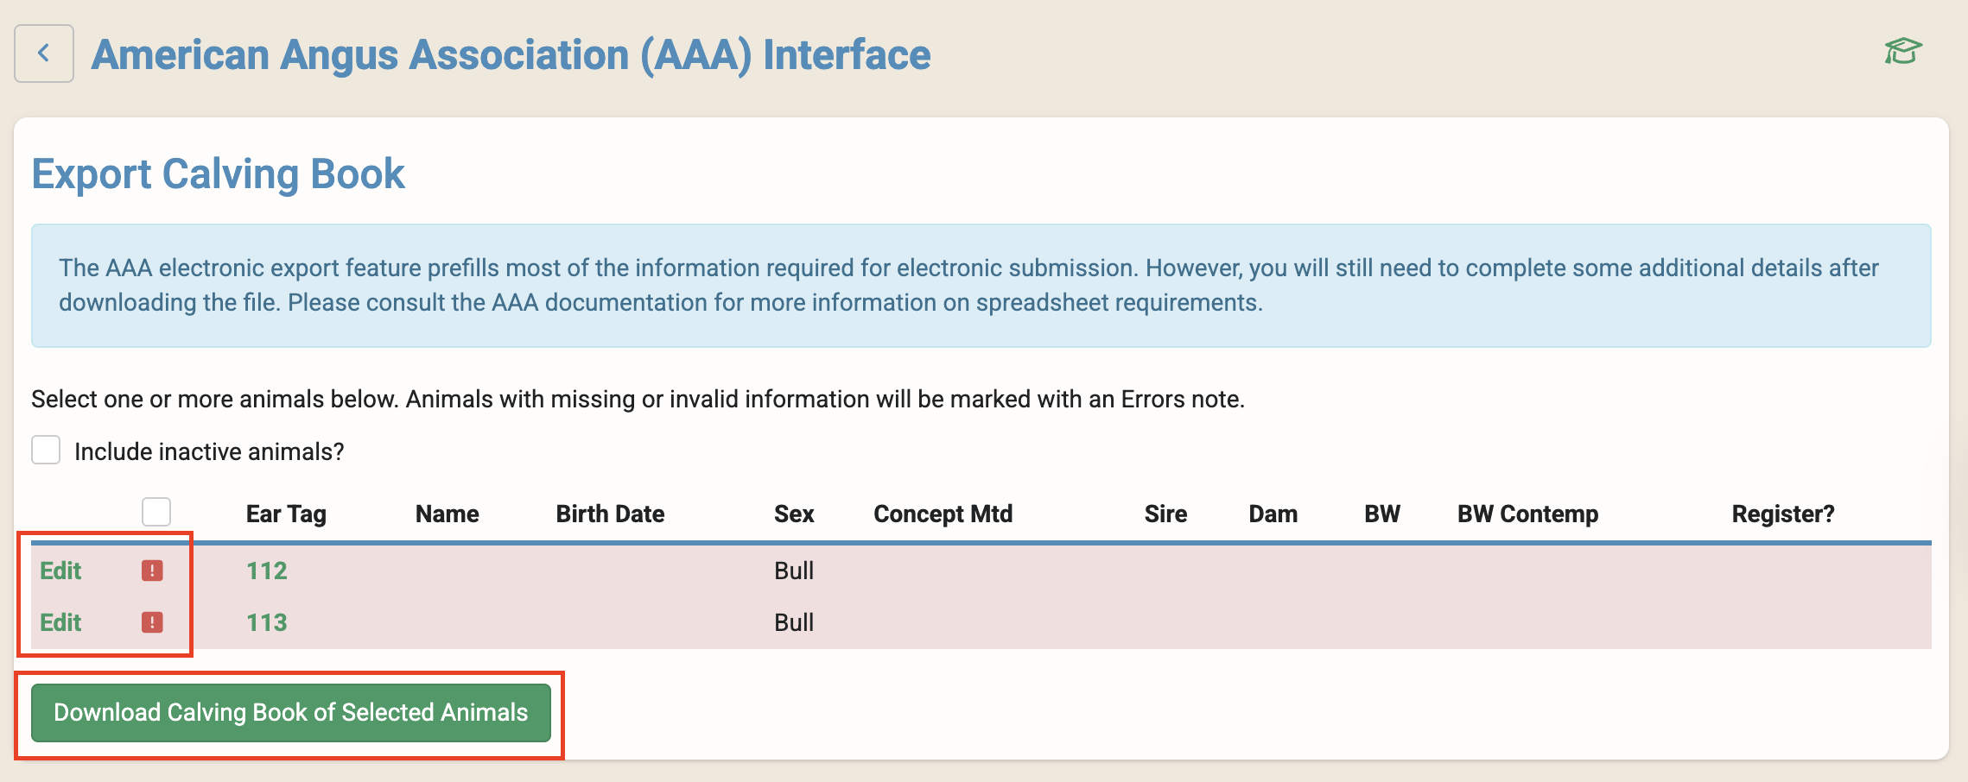Click error icon for ear tag 112
The width and height of the screenshot is (1968, 782).
click(x=152, y=571)
